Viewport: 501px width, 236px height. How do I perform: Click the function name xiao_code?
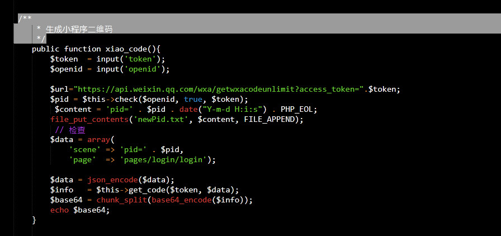pos(126,49)
